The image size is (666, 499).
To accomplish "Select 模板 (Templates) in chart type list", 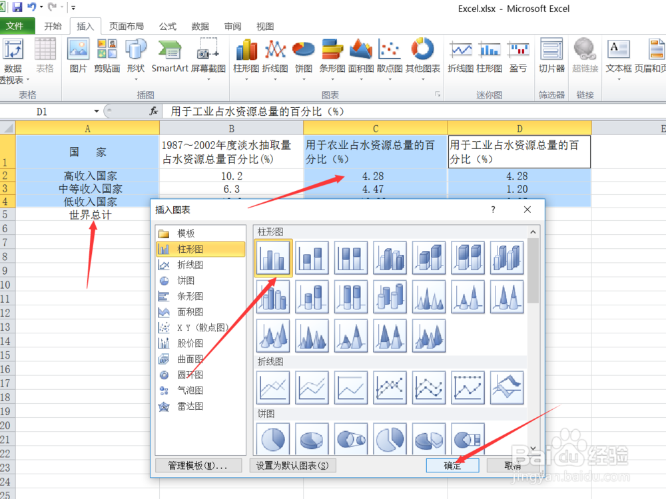I will tap(200, 234).
